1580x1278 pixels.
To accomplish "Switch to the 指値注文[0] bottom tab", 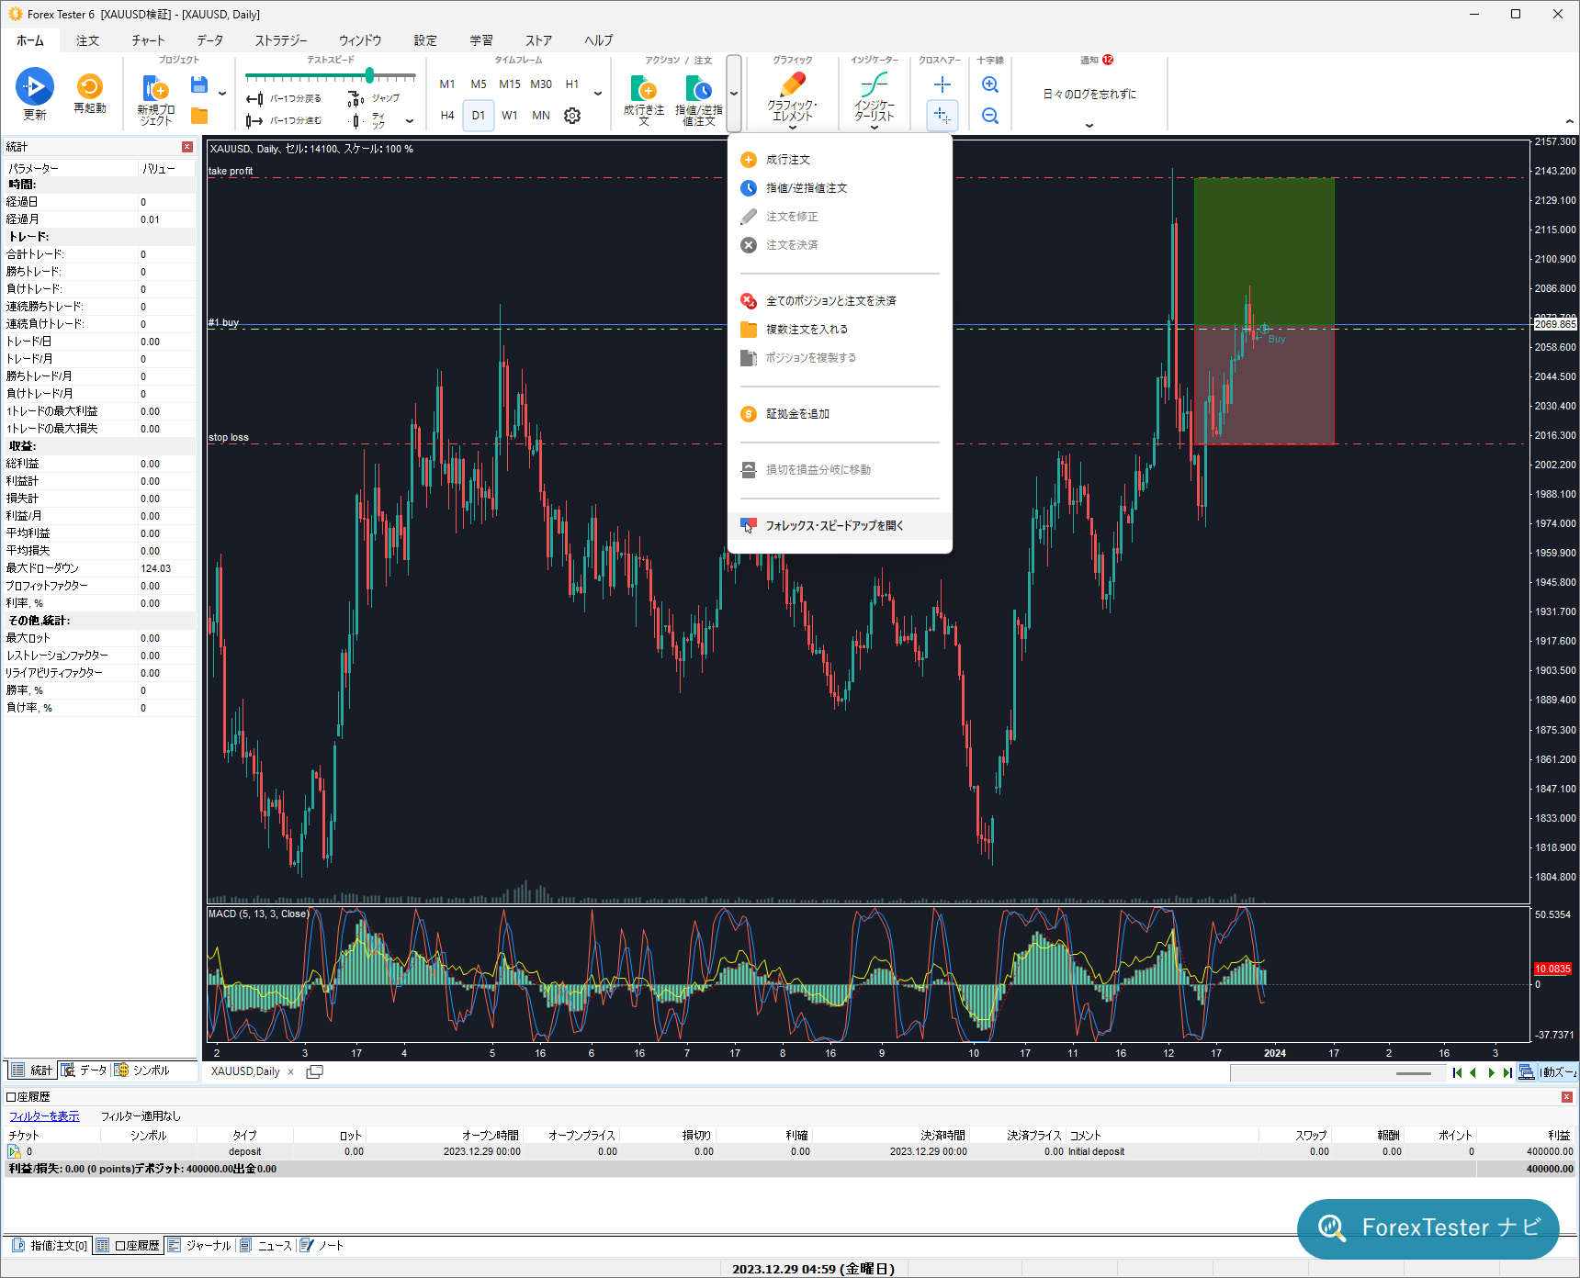I will click(x=51, y=1246).
